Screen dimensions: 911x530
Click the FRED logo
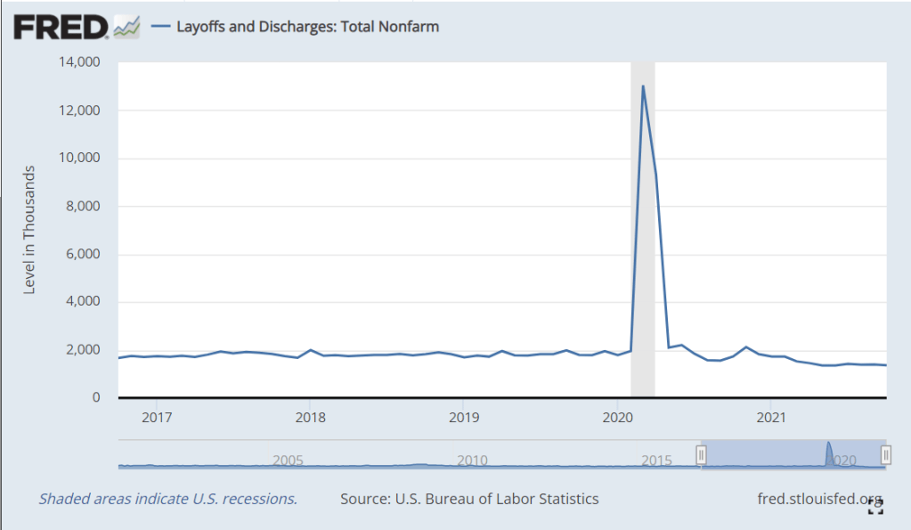pyautogui.click(x=60, y=26)
